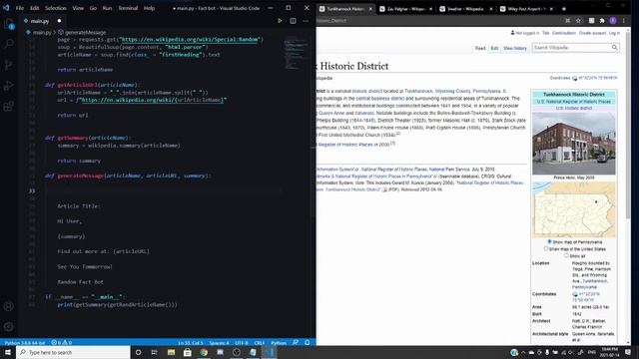The width and height of the screenshot is (639, 359).
Task: Open the Edit menu in VS Code
Action: pos(34,8)
